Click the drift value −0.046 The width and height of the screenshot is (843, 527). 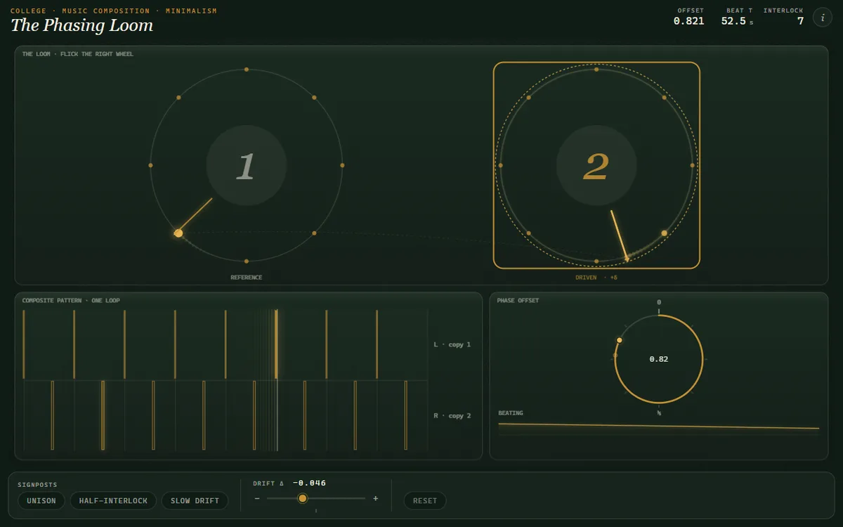click(310, 483)
